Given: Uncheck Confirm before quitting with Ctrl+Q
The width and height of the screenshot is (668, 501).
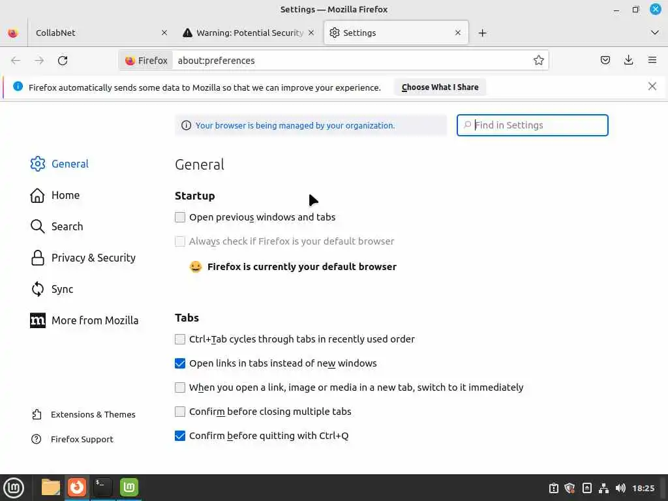Looking at the screenshot, I should 180,436.
